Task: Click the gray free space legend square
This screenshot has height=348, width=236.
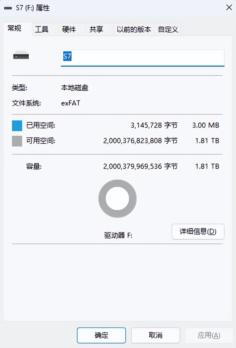Action: tap(17, 141)
